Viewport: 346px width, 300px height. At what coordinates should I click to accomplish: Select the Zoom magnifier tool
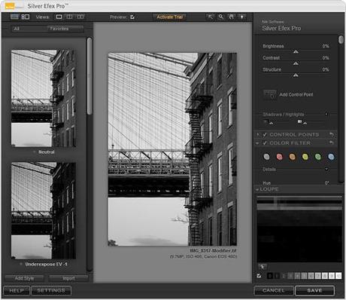coord(220,17)
